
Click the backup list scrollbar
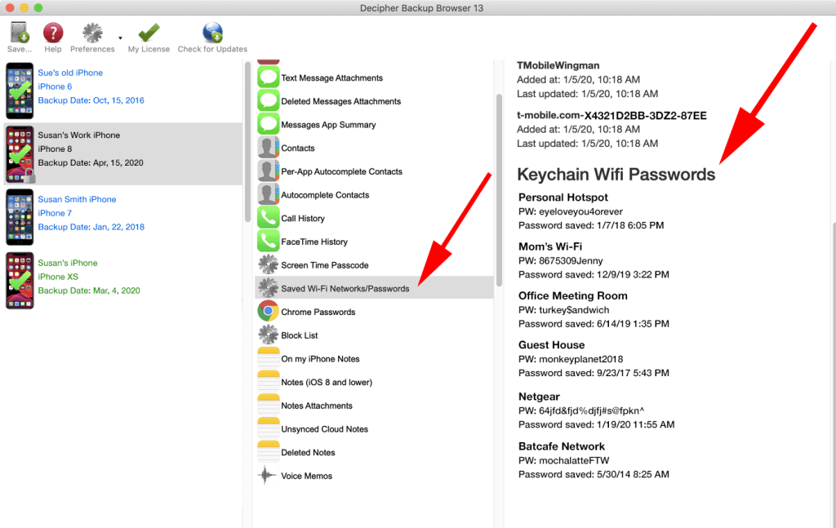(247, 143)
